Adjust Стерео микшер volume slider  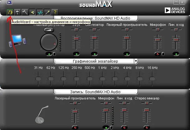pyautogui.click(x=147, y=110)
